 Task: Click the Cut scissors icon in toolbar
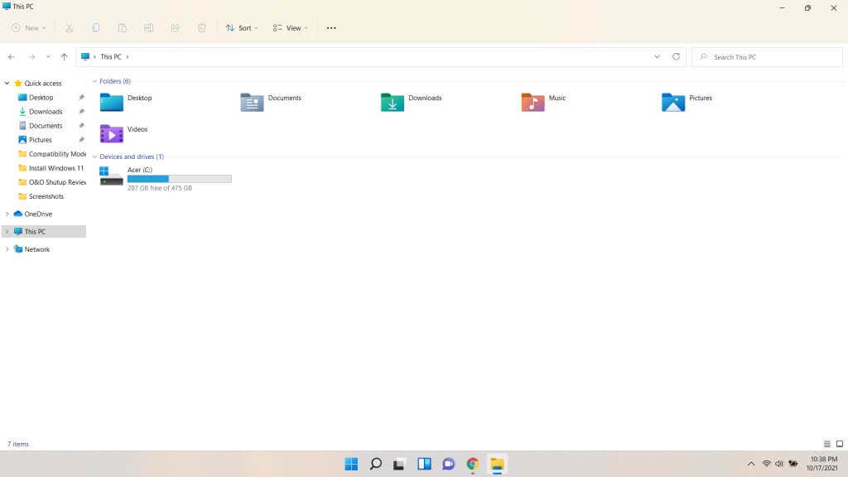(x=70, y=28)
